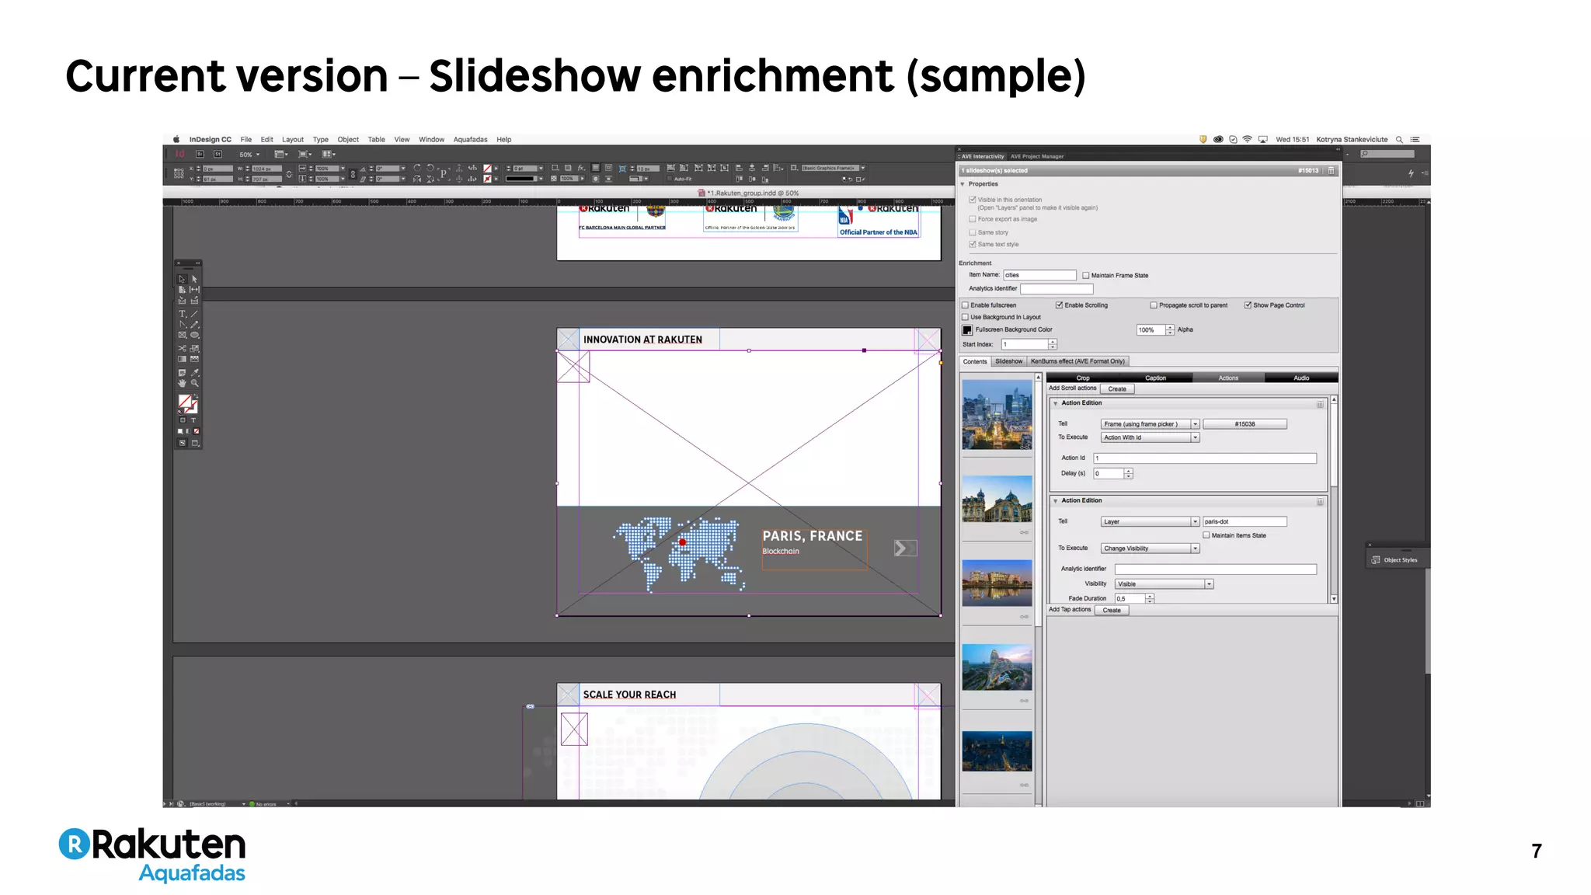Remove the first Action Edition block
Viewport: 1591px width, 895px height.
1320,404
